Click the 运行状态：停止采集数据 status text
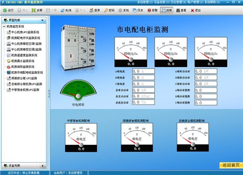 23,173
